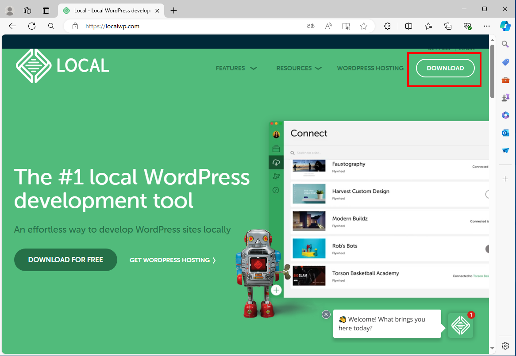Refresh the localwp.com page
The height and width of the screenshot is (356, 516).
pos(32,26)
